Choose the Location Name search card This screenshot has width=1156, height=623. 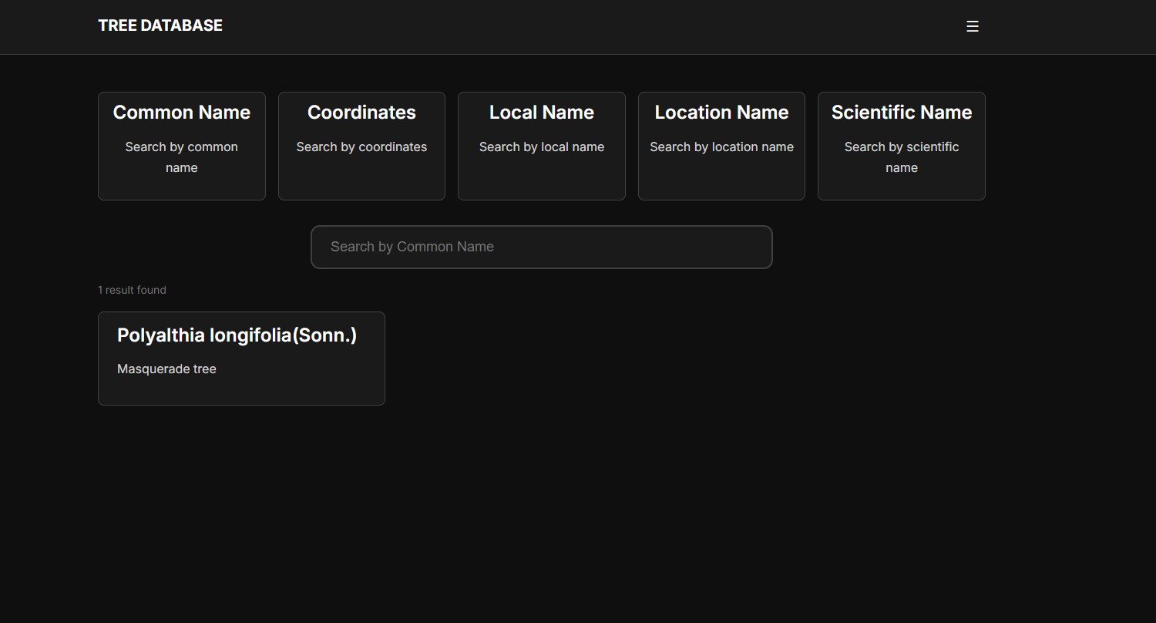721,146
